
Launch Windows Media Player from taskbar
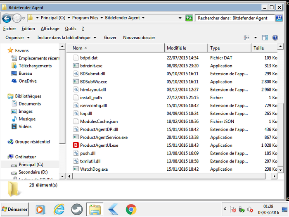(x=40, y=210)
